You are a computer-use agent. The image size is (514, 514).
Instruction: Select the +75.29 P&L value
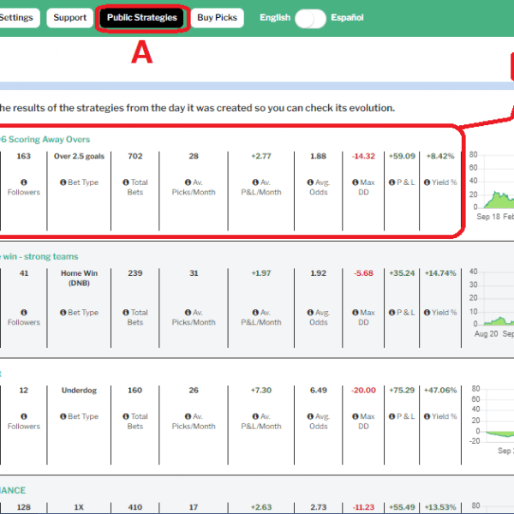coord(402,390)
